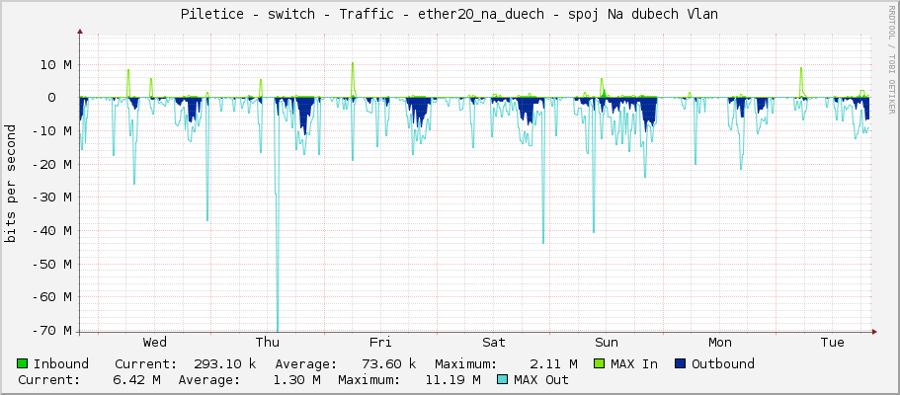Click the 'bits per second' axis title
The height and width of the screenshot is (395, 900).
pyautogui.click(x=11, y=184)
